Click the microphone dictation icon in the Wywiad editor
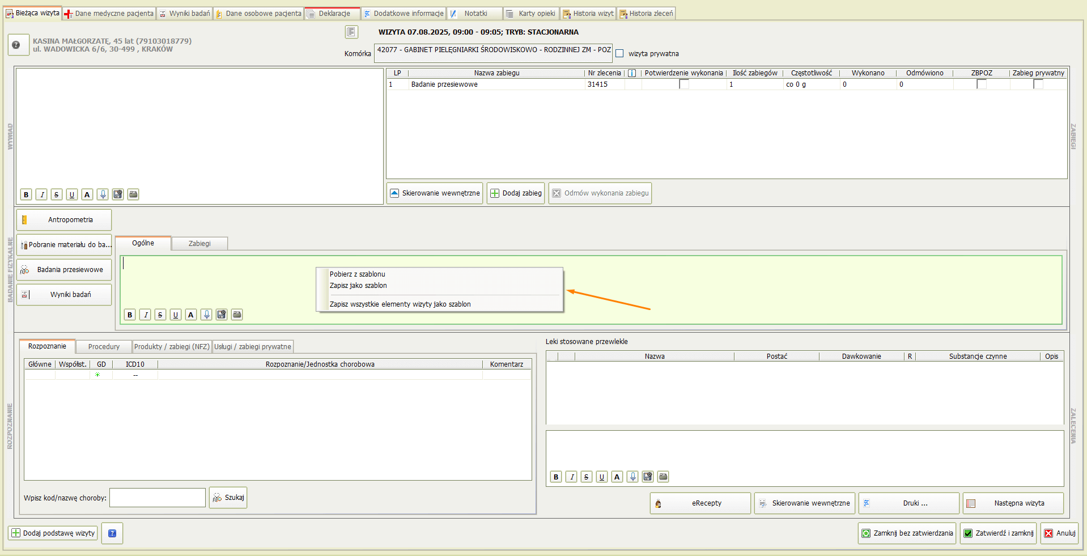Screen dimensions: 1087x556 point(103,194)
